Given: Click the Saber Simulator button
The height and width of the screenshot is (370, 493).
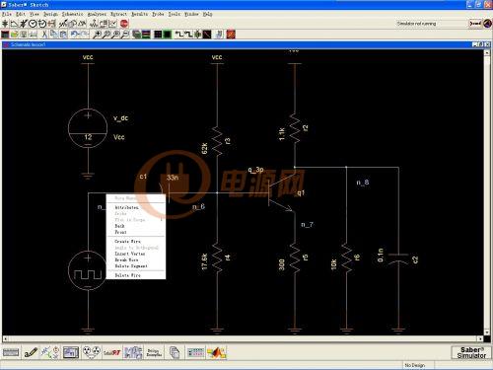Looking at the screenshot, I should click(471, 352).
